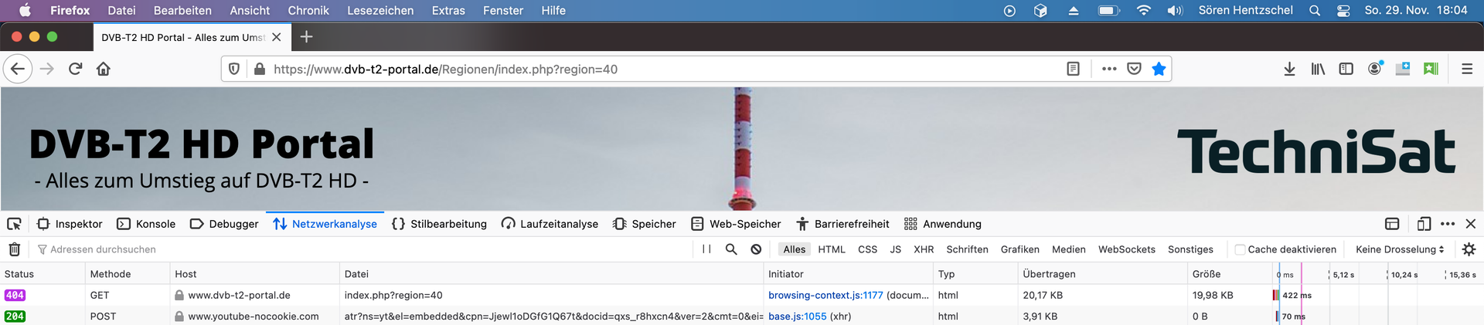Open the Barrierefreiheit tab
This screenshot has height=325, width=1484.
(842, 224)
